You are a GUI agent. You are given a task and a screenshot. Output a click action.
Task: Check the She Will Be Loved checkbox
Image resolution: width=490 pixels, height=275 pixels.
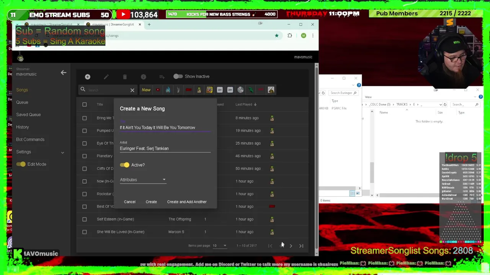coord(85,232)
